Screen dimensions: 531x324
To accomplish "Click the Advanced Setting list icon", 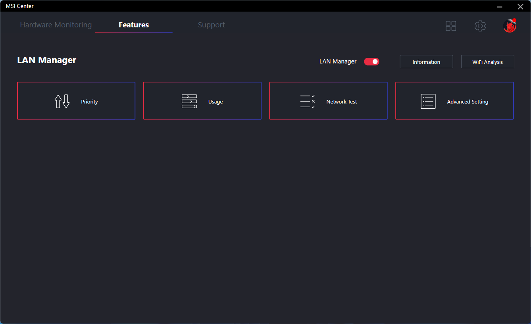I will pyautogui.click(x=428, y=102).
